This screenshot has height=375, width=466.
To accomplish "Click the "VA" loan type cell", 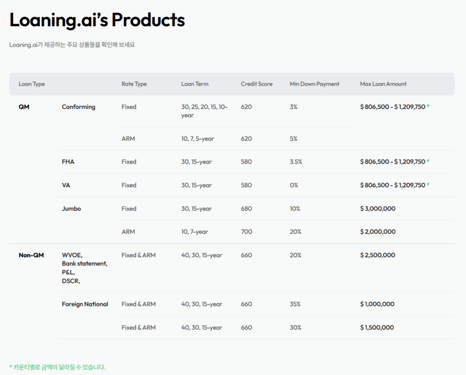I will pos(66,185).
